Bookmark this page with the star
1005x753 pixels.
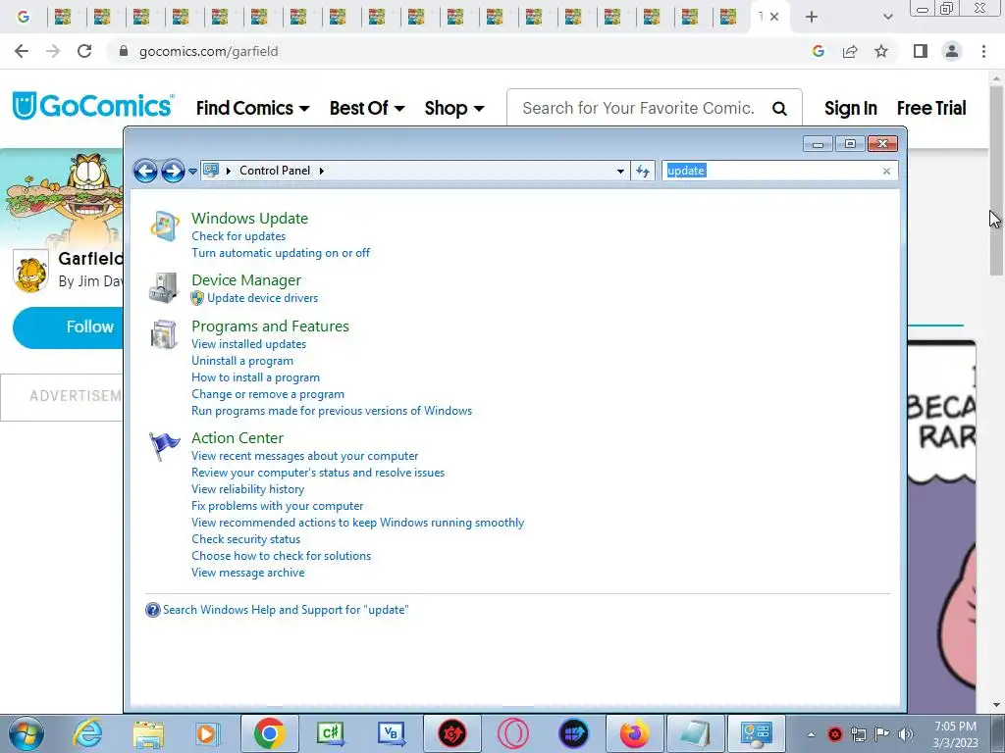click(x=881, y=51)
